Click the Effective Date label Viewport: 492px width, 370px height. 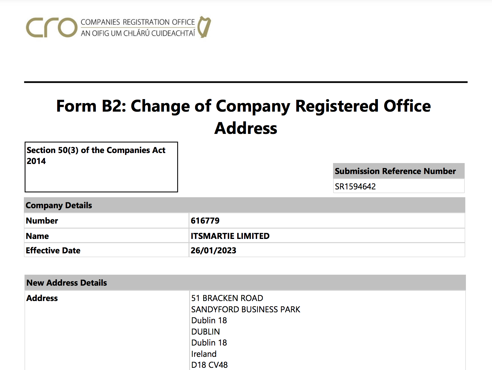(x=53, y=251)
